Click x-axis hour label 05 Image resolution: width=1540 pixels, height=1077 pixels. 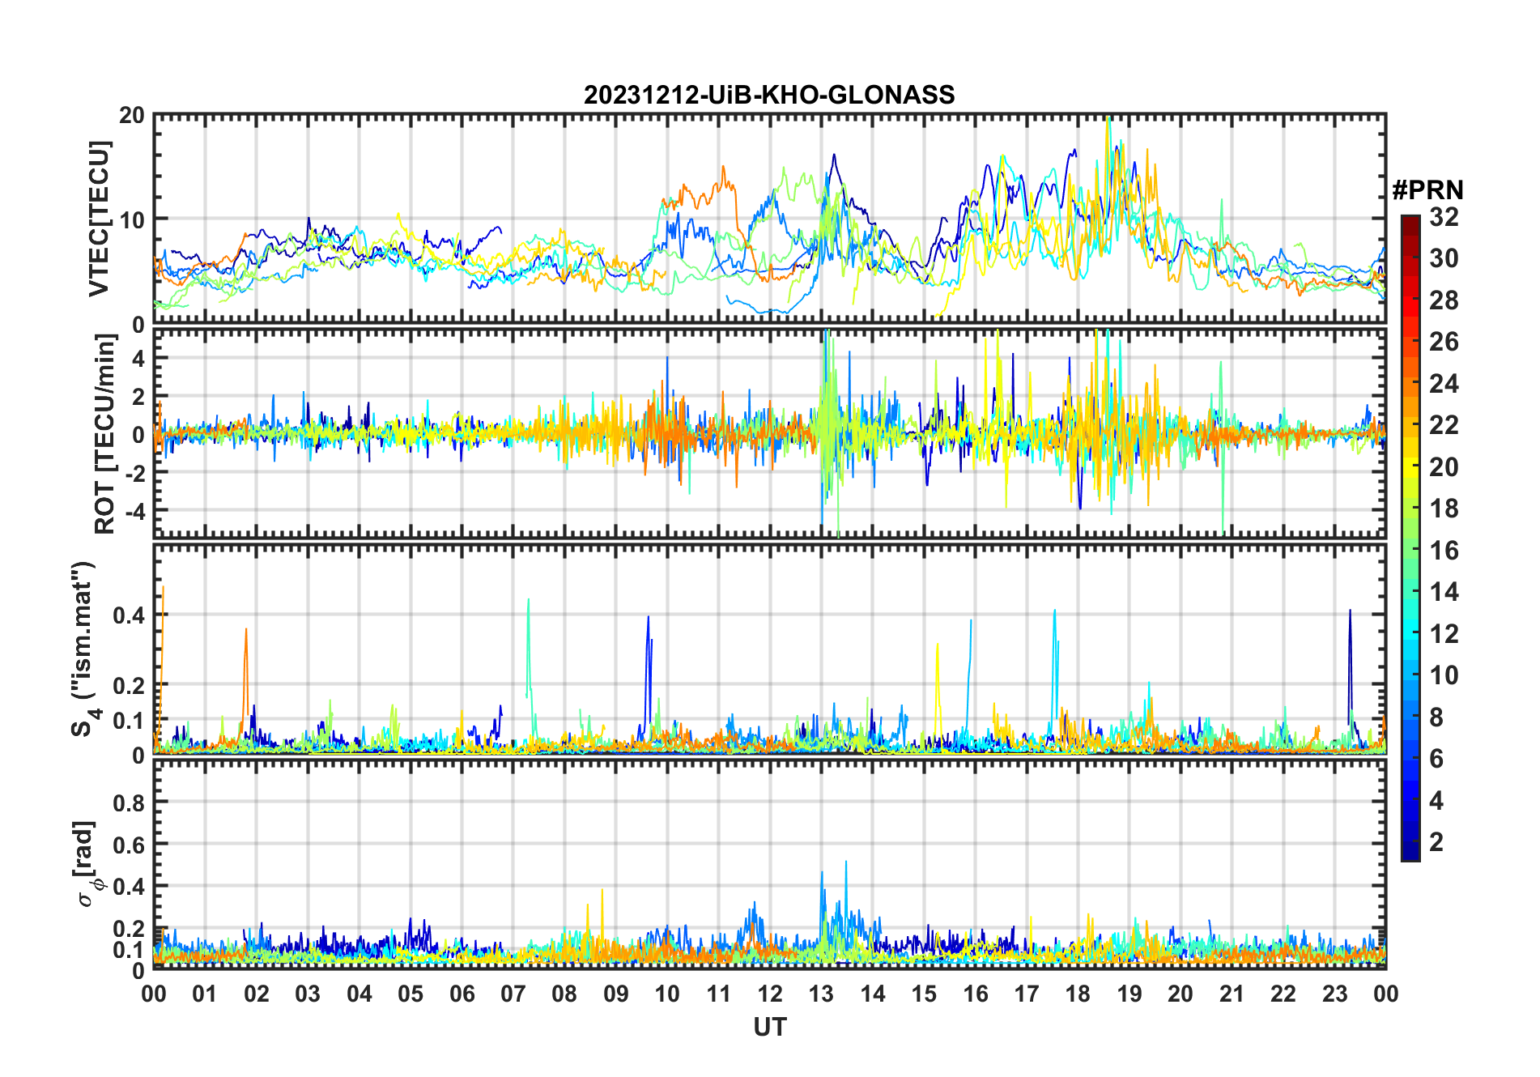pyautogui.click(x=411, y=994)
